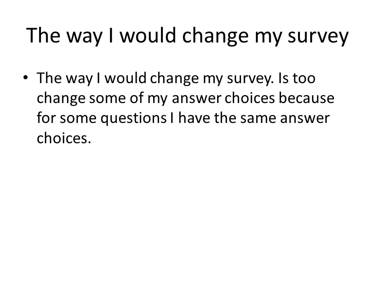Click the slide title 'The way I would change my survey'
Image resolution: width=375 pixels, height=281 pixels.
[187, 36]
